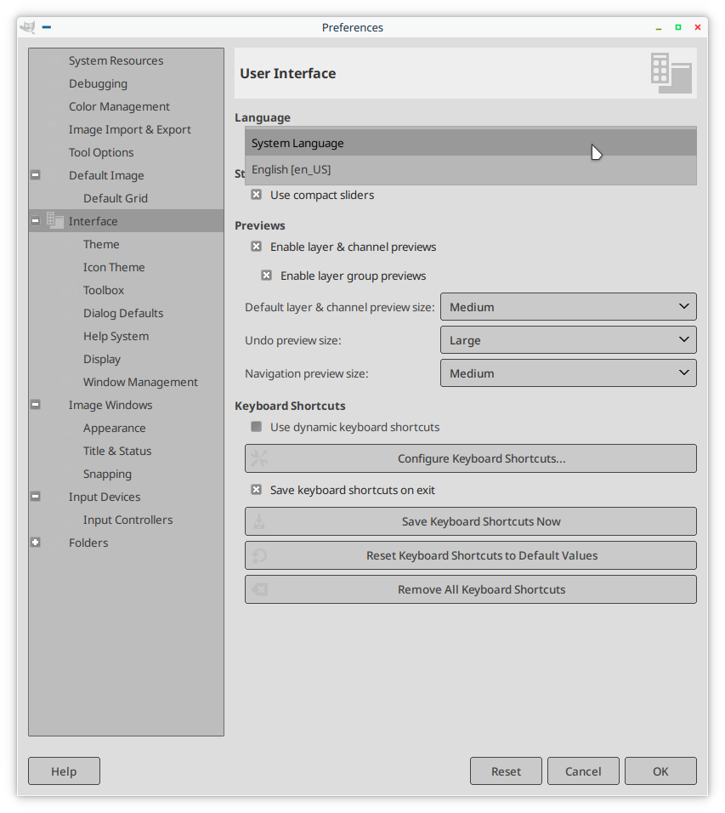Select Input Devices in sidebar
This screenshot has width=725, height=813.
(x=105, y=497)
